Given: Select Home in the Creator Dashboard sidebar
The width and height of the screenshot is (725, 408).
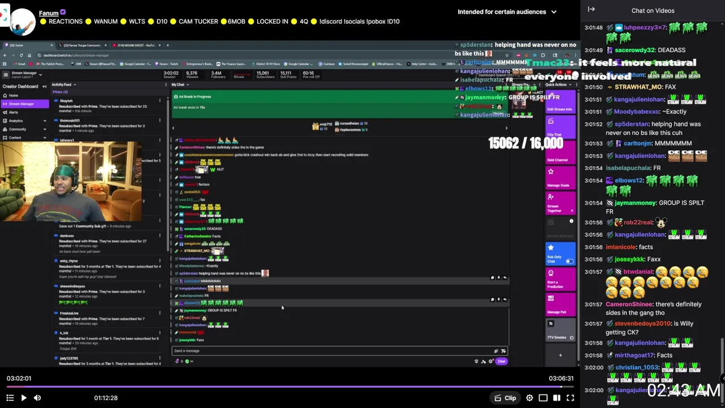Looking at the screenshot, I should (14, 96).
